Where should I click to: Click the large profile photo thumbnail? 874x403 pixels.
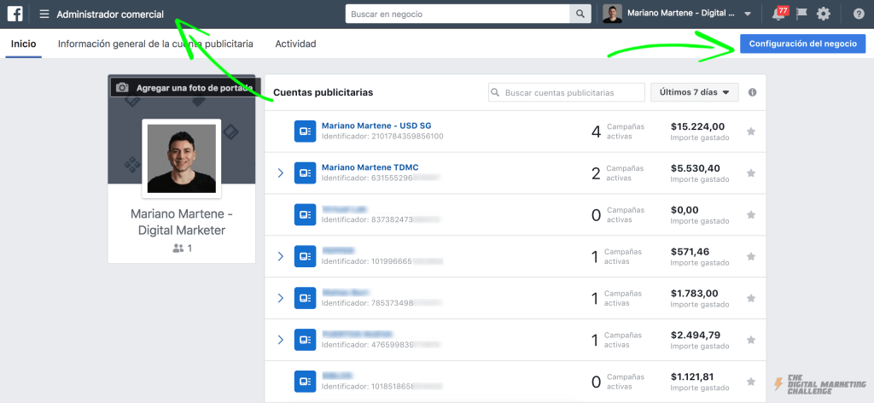(x=181, y=158)
